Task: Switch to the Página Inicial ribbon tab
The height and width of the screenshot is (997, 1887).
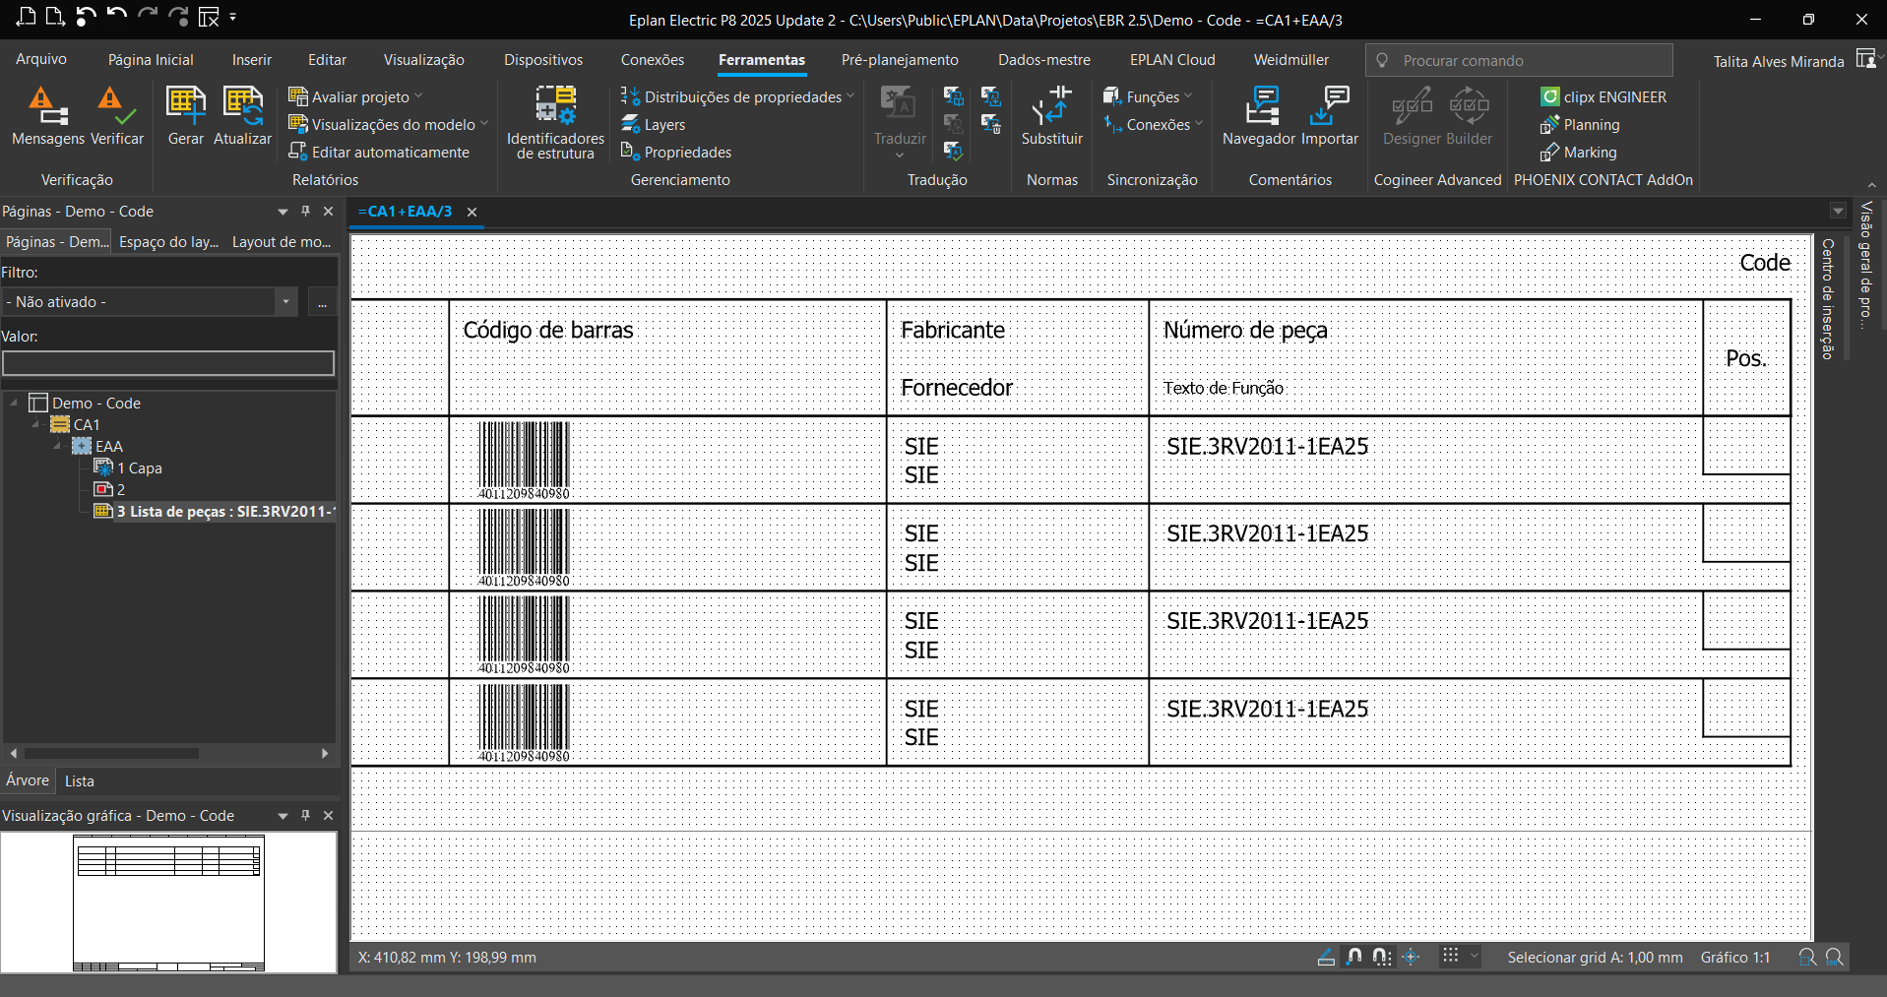Action: (151, 59)
